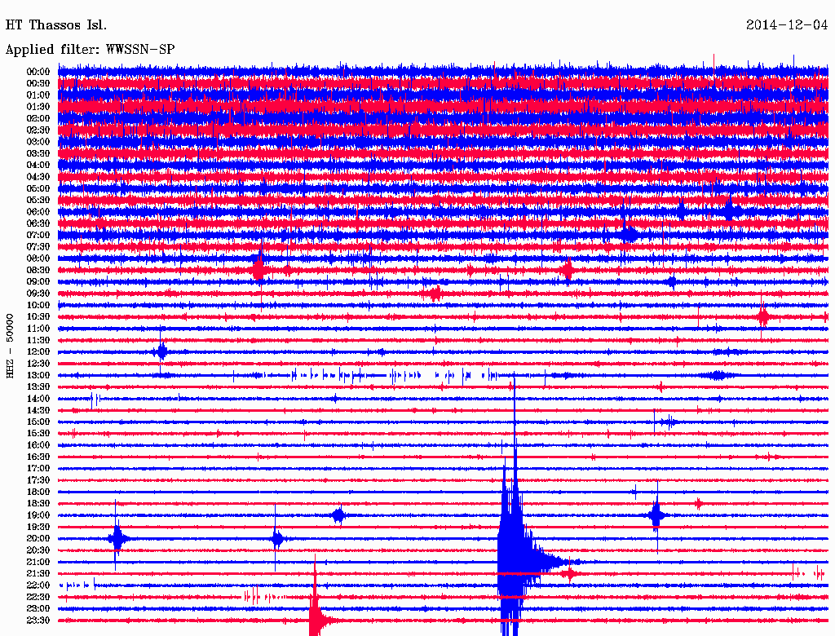Click the station title 'HT Thassos Isl.'

tap(56, 25)
